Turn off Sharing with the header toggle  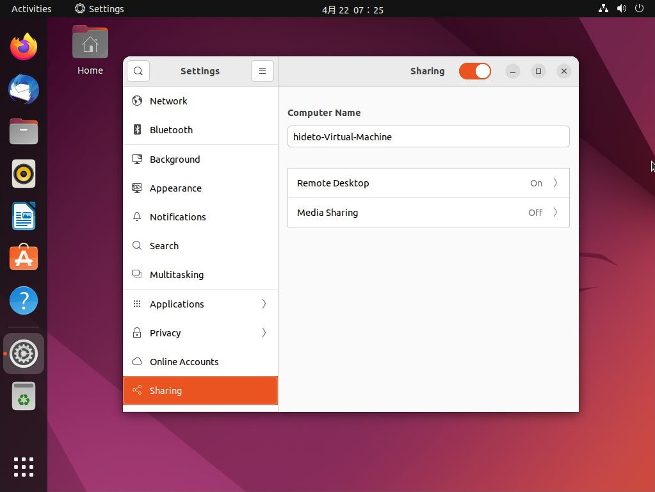click(474, 71)
